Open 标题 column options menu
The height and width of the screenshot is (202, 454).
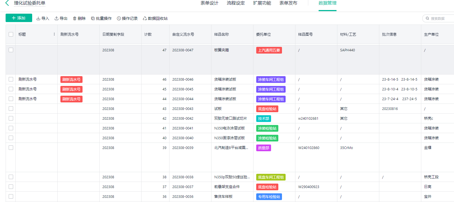54,34
